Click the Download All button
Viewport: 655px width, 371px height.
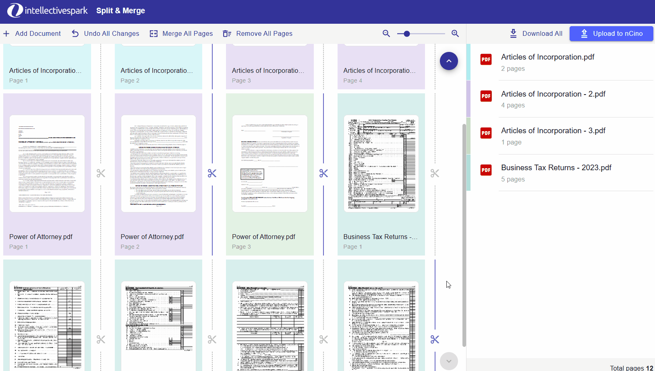coord(536,33)
